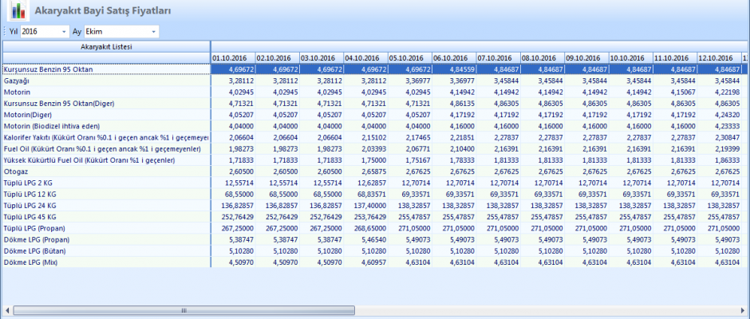This screenshot has width=750, height=319.
Task: Click the Akaryakıt Listesi column header
Action: coord(105,47)
